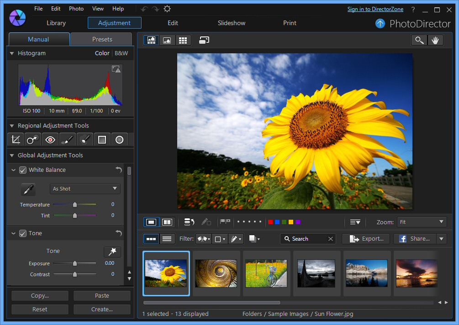Open the Radial Filter tool
The image size is (459, 325).
[119, 139]
